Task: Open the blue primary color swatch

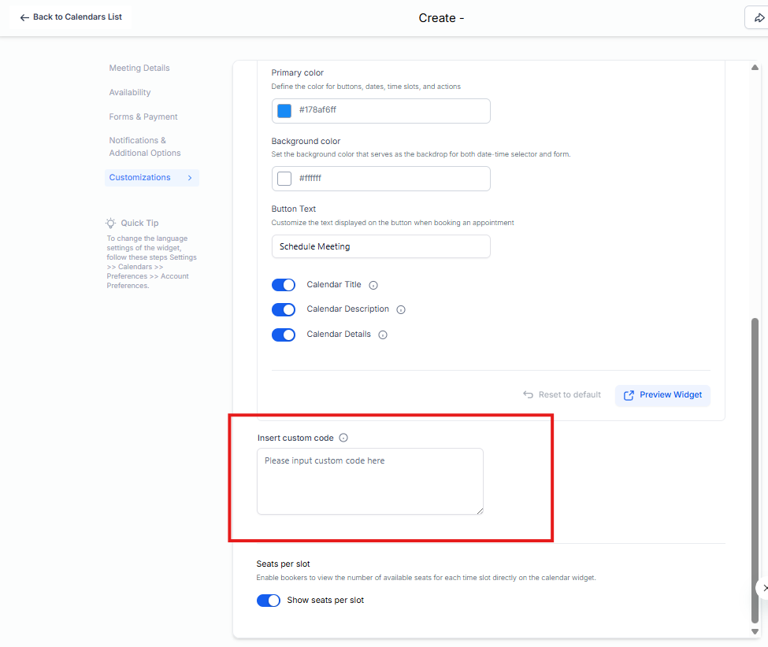Action: tap(284, 111)
